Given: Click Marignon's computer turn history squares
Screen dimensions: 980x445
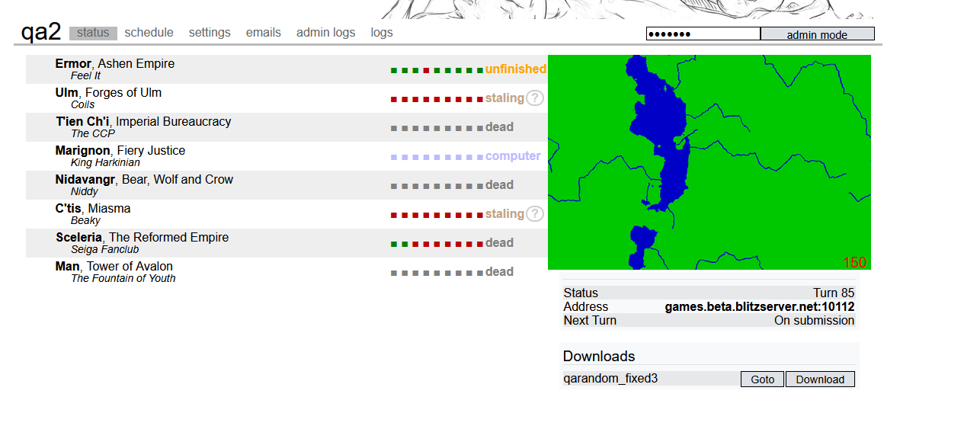Looking at the screenshot, I should click(x=437, y=157).
